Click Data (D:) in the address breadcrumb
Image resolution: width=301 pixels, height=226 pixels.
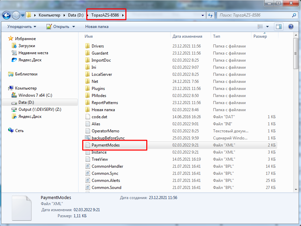click(x=76, y=15)
